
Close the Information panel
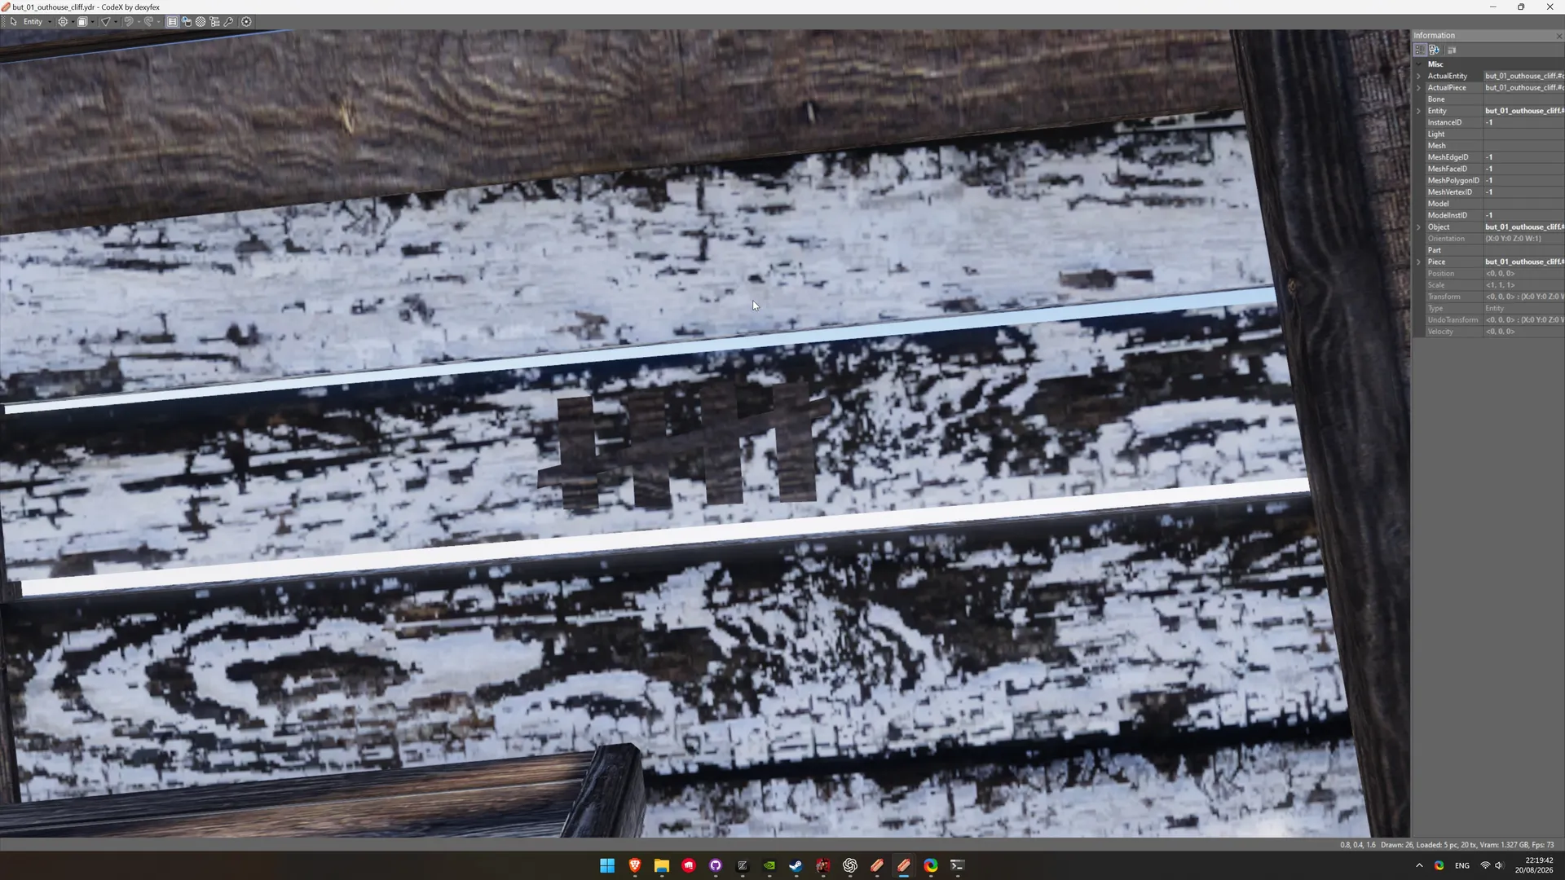click(1558, 36)
